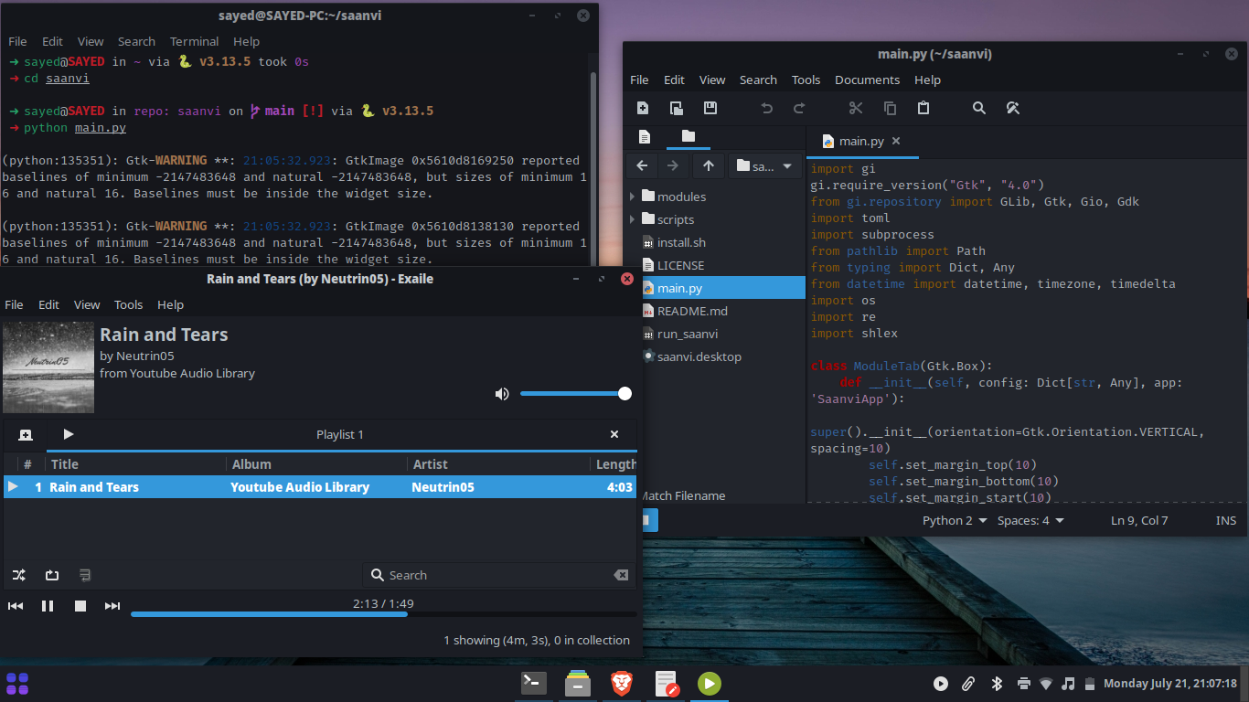Screen dimensions: 1249x702
Task: Sort playlist by Length column header
Action: coord(614,464)
